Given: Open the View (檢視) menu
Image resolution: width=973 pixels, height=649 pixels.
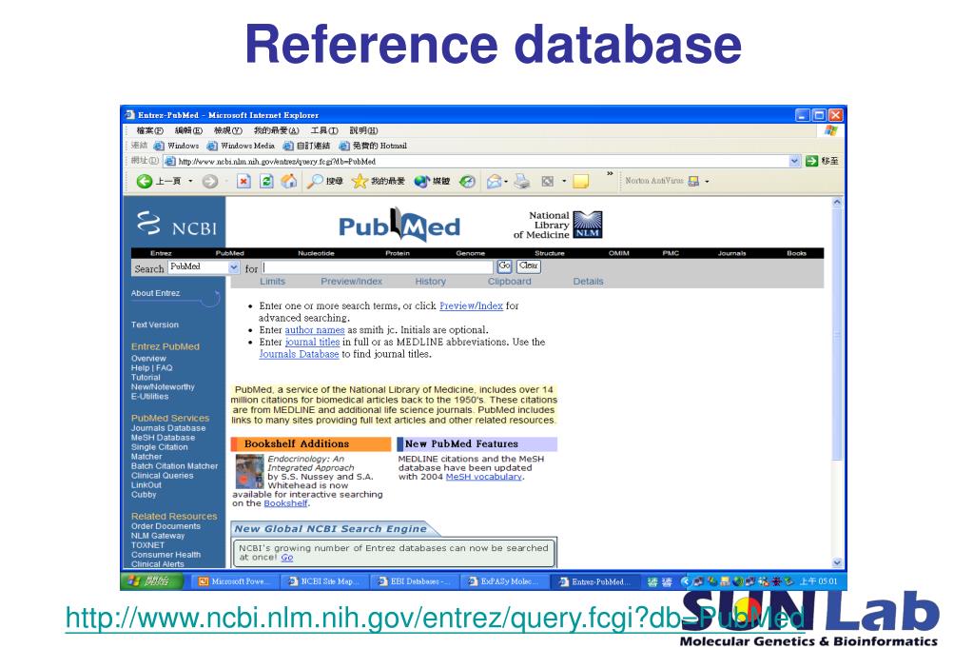Looking at the screenshot, I should tap(227, 130).
